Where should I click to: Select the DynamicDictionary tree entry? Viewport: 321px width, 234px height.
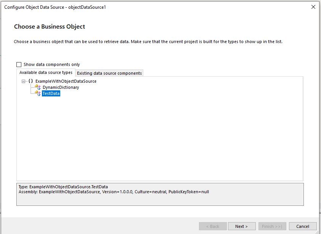point(61,87)
